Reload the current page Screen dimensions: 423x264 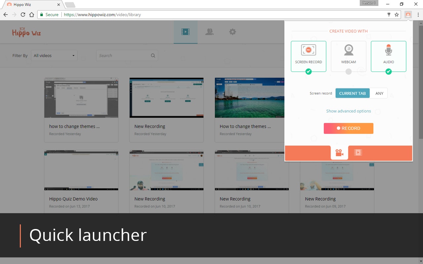pyautogui.click(x=23, y=15)
